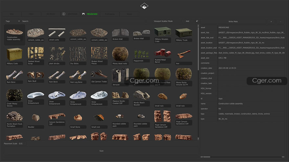The image size is (289, 162).
Task: Select the Axe asset
Action: pos(184,57)
